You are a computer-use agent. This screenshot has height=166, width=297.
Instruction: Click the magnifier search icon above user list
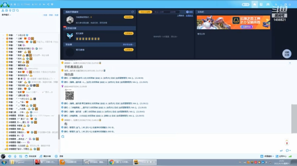17,10
